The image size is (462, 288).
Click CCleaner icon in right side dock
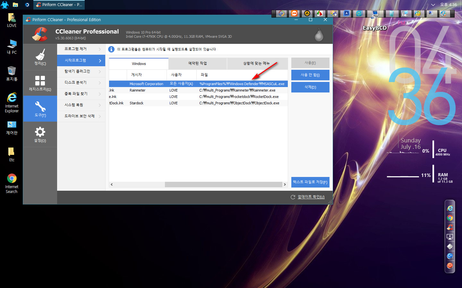(x=450, y=228)
